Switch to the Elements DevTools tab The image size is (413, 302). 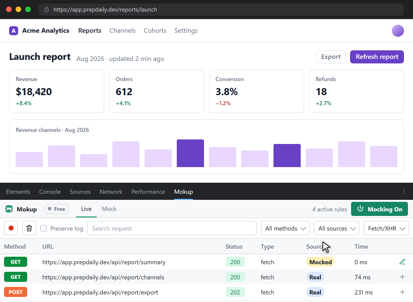18,192
